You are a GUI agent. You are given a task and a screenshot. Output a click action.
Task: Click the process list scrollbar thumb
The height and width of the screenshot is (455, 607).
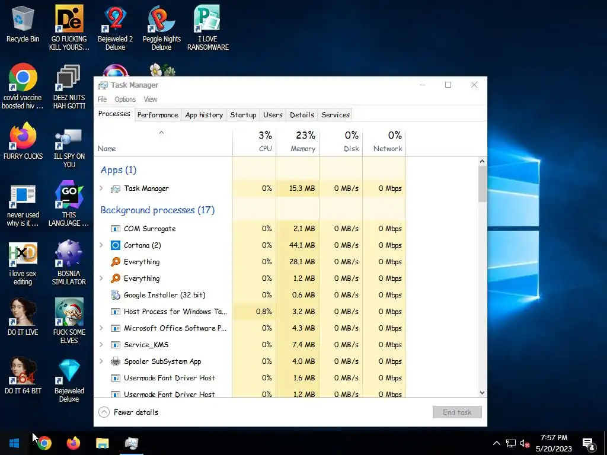tap(482, 184)
